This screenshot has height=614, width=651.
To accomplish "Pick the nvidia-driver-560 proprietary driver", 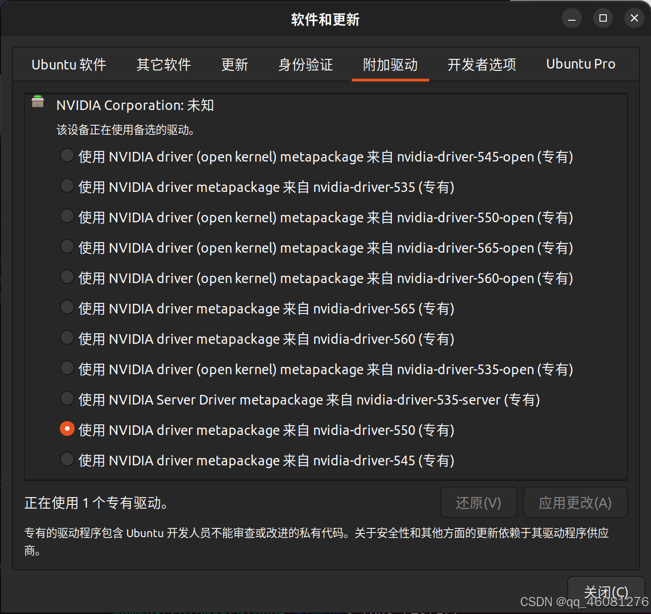I will pos(67,338).
